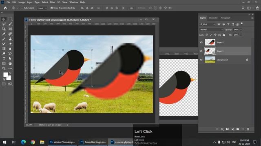Select Layer 2 thumbnail
Image resolution: width=261 pixels, height=146 pixels.
[210, 42]
